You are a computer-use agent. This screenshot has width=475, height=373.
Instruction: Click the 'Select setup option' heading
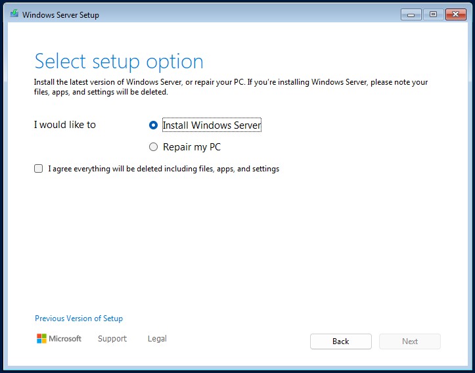pos(119,62)
